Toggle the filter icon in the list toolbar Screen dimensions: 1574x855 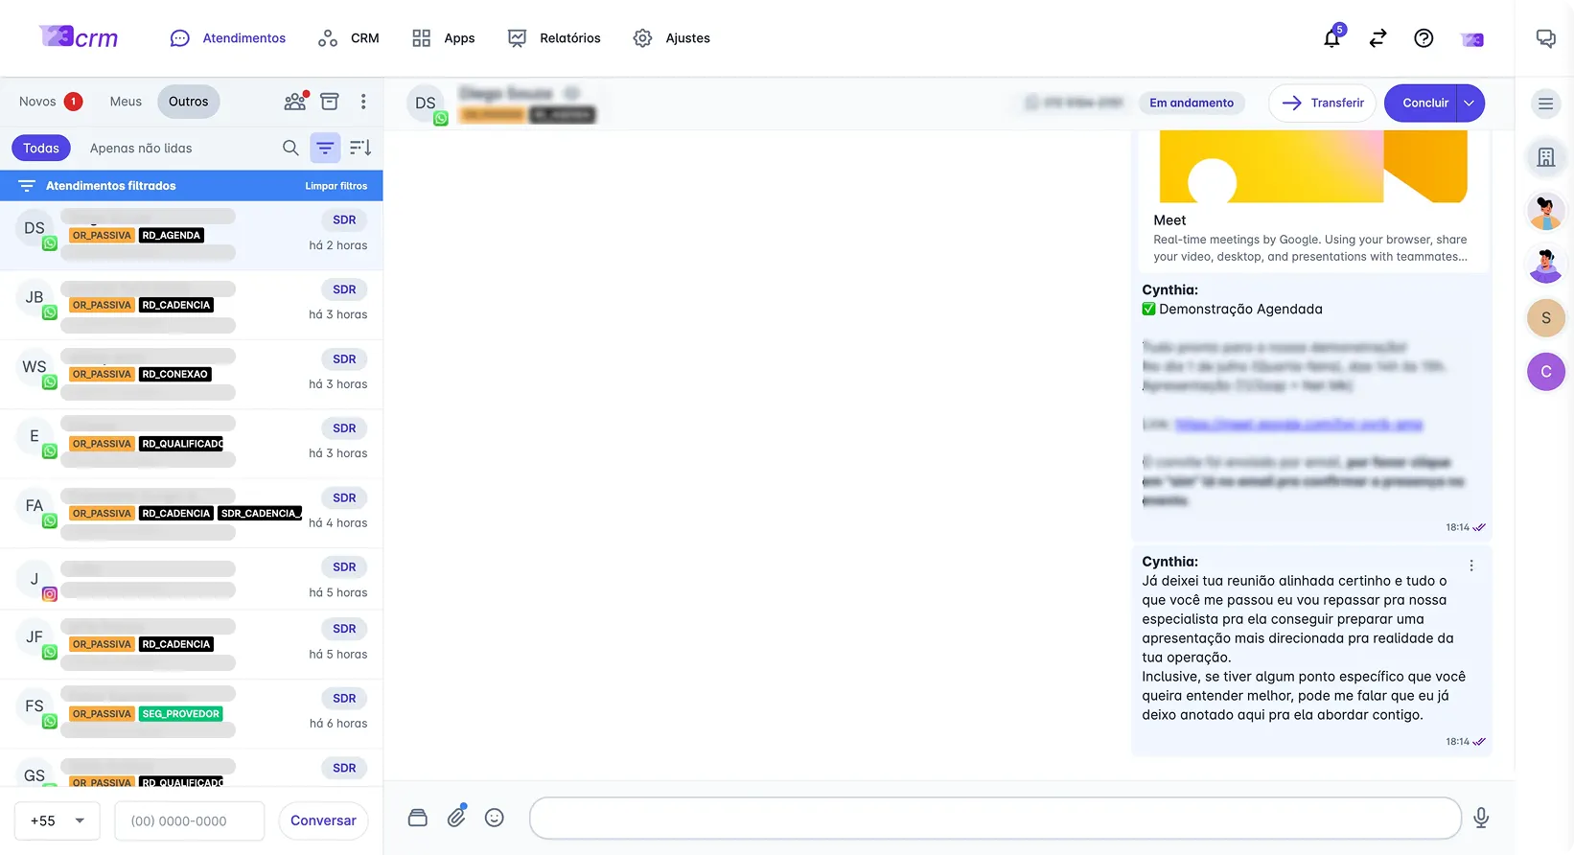326,148
